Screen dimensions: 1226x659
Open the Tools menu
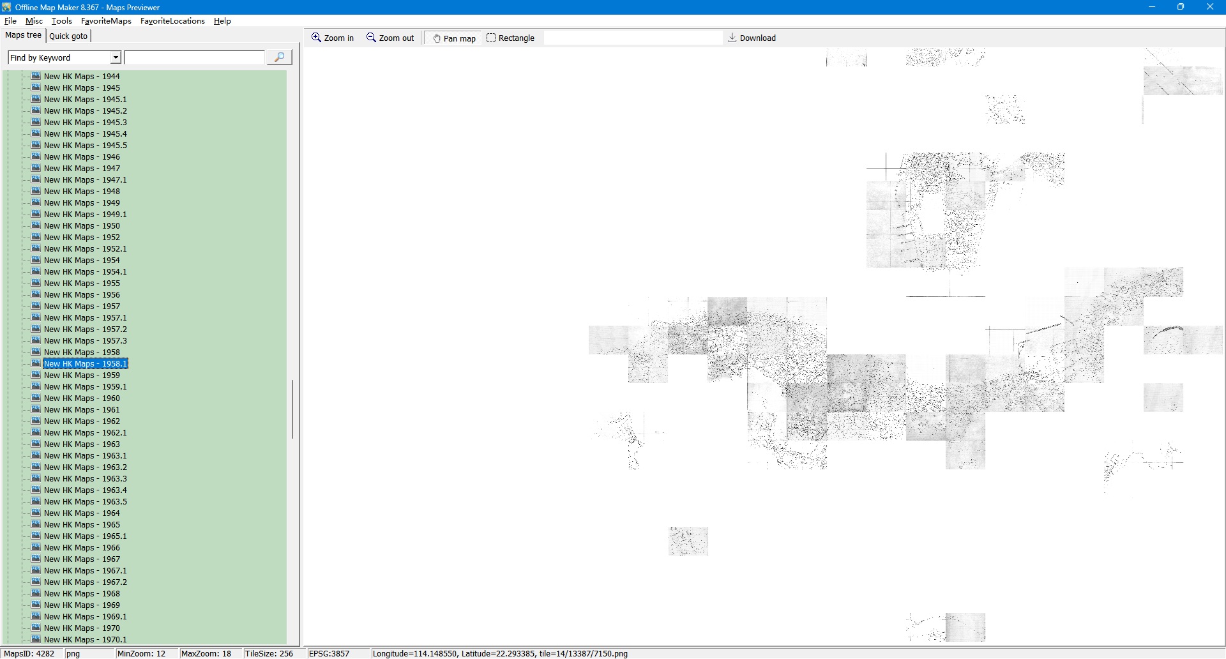click(61, 21)
